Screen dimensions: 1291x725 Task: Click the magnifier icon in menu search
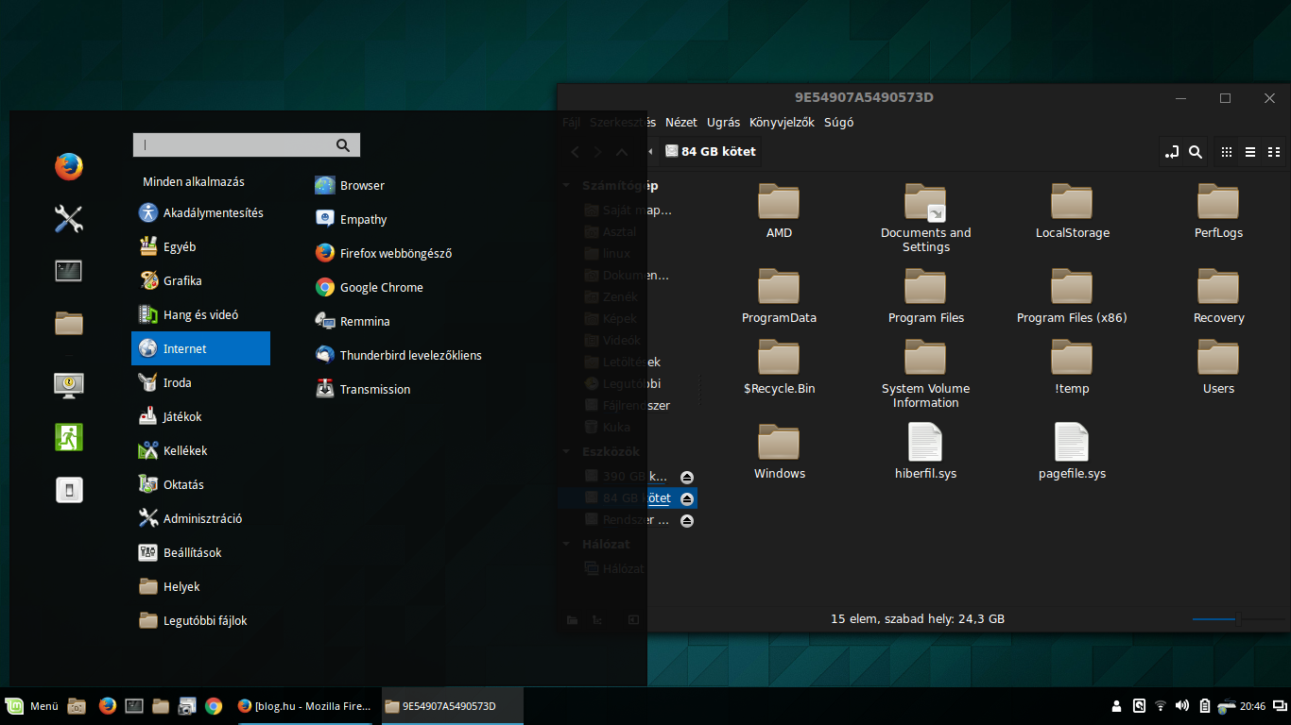(x=342, y=144)
